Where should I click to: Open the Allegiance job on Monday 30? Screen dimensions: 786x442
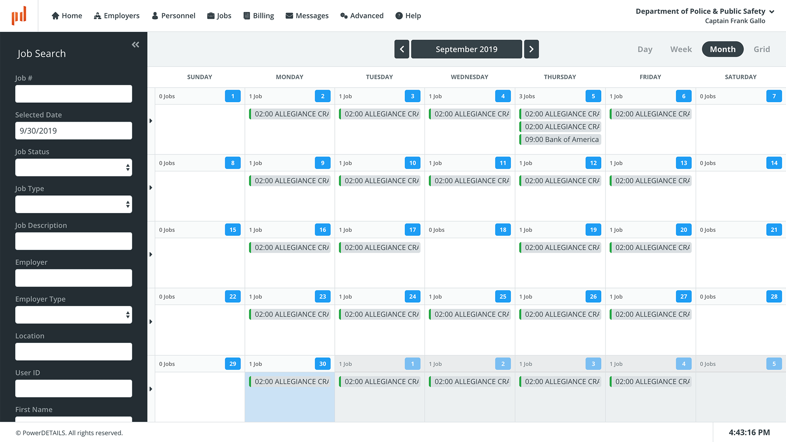(290, 381)
